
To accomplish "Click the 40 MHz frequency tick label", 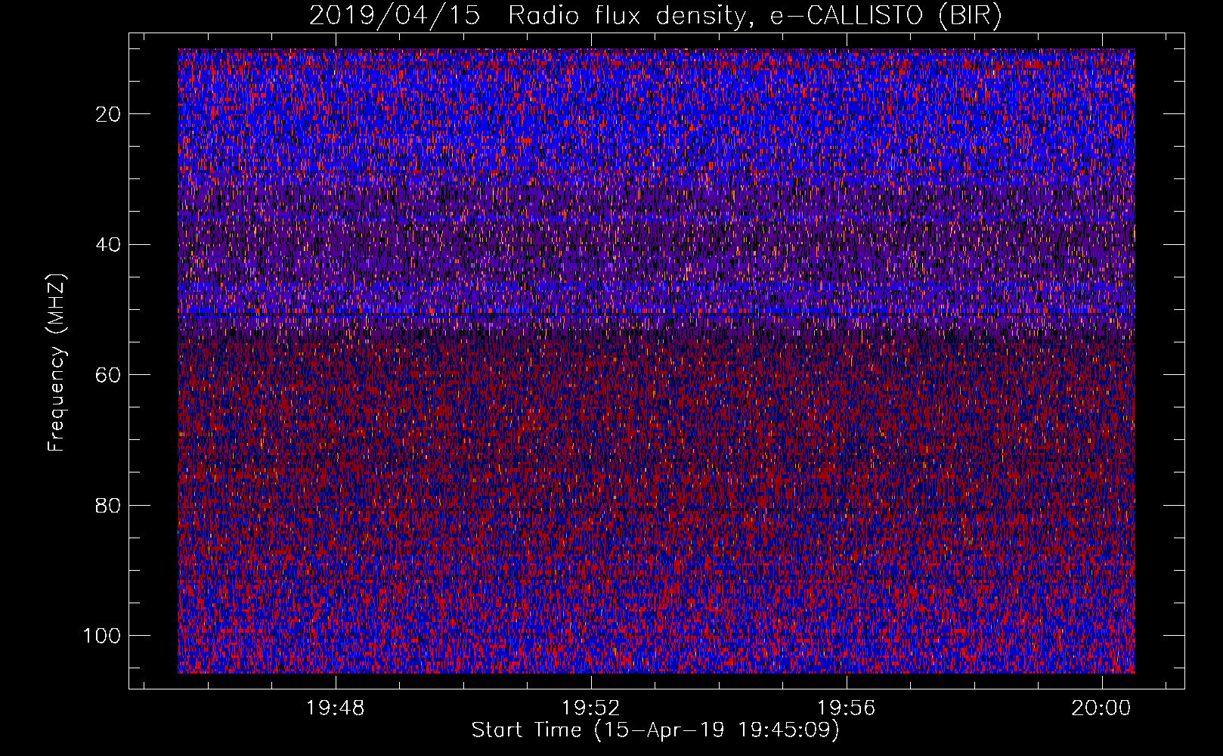I will click(x=109, y=245).
